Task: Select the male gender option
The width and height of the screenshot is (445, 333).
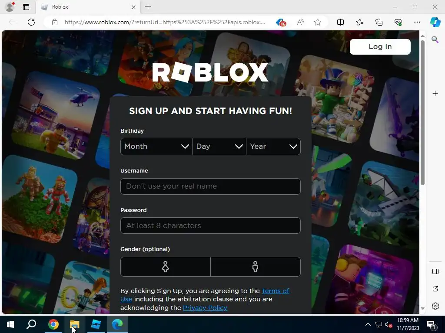Action: (256, 267)
